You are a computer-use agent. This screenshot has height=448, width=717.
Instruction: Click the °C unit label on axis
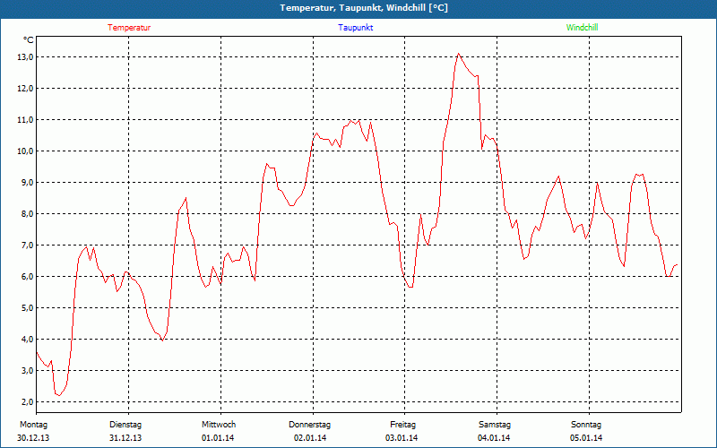coord(29,40)
